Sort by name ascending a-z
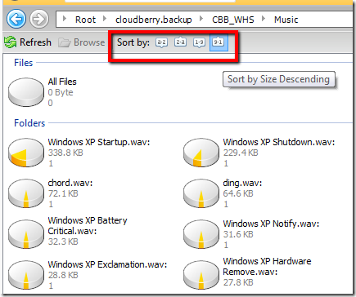Screen dimensions: 356x297 (x=161, y=42)
